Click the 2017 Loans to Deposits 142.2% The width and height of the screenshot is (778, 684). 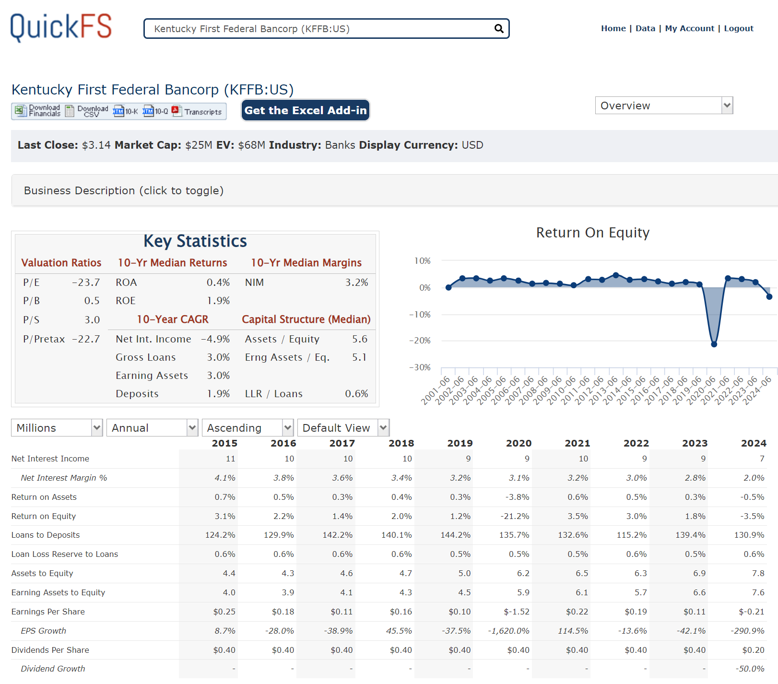(x=338, y=535)
